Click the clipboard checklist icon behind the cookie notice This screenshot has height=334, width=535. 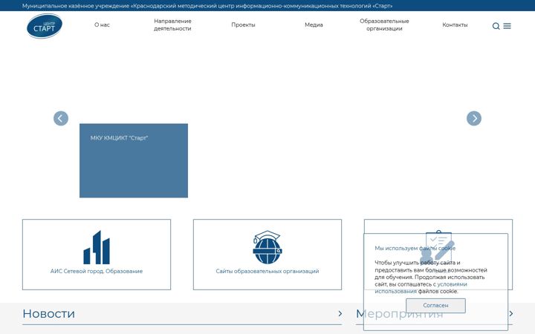coord(438,246)
